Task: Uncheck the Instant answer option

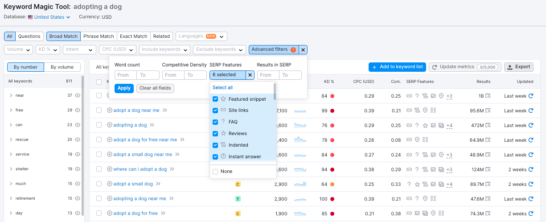Action: pyautogui.click(x=215, y=156)
